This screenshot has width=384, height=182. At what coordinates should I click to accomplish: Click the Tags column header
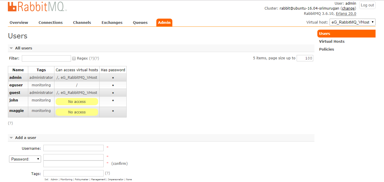click(41, 70)
